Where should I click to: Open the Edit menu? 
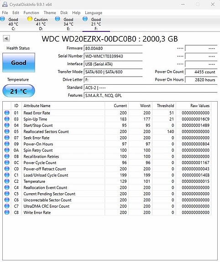click(16, 13)
